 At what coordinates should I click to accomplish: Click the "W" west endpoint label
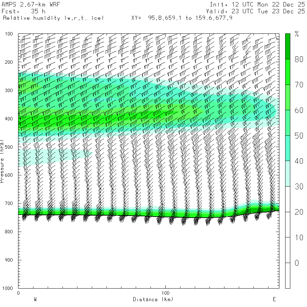click(35, 299)
